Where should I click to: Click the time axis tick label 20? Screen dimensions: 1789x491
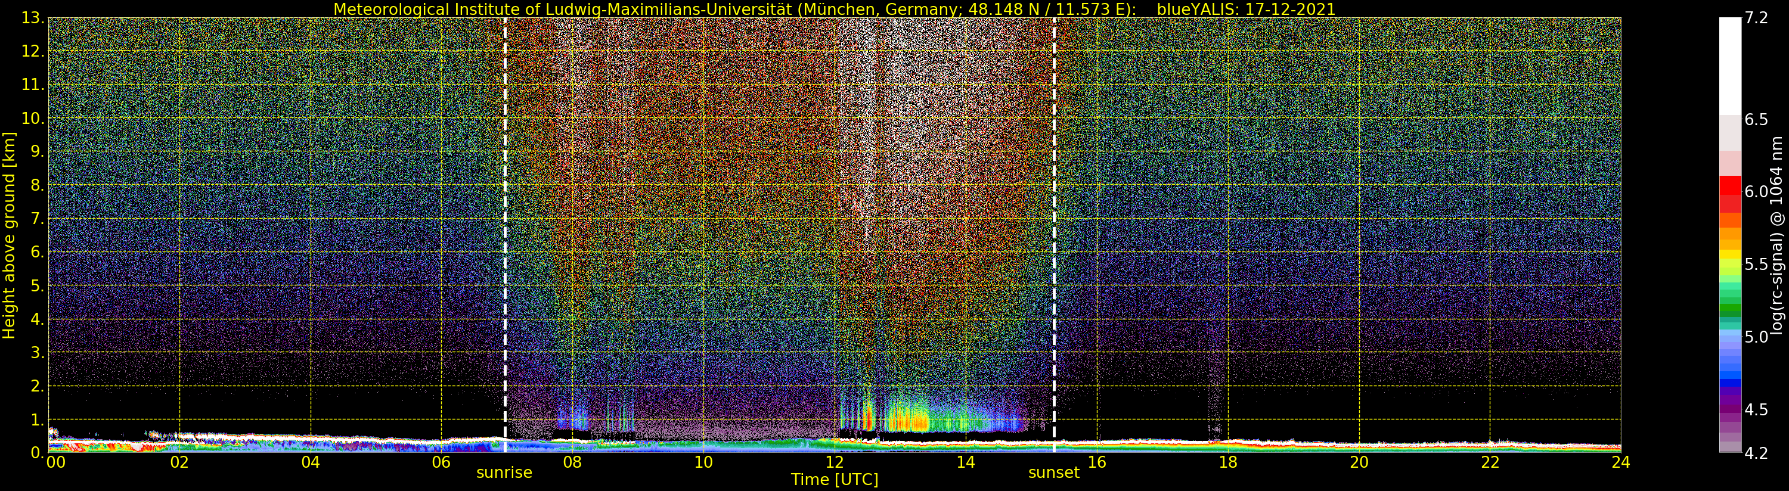pyautogui.click(x=1359, y=462)
